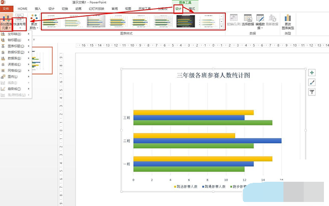Switch to the Design (设计) chart tools tab
Viewport: 329px width, 206px height.
coord(178,9)
